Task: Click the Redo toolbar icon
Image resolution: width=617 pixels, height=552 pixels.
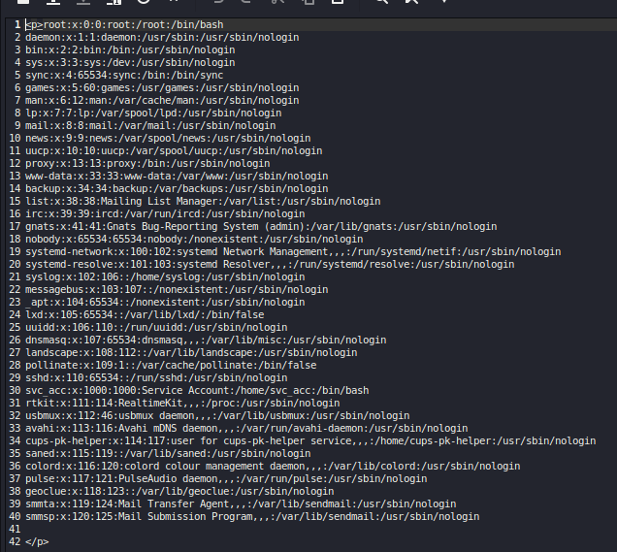Action: click(246, 3)
